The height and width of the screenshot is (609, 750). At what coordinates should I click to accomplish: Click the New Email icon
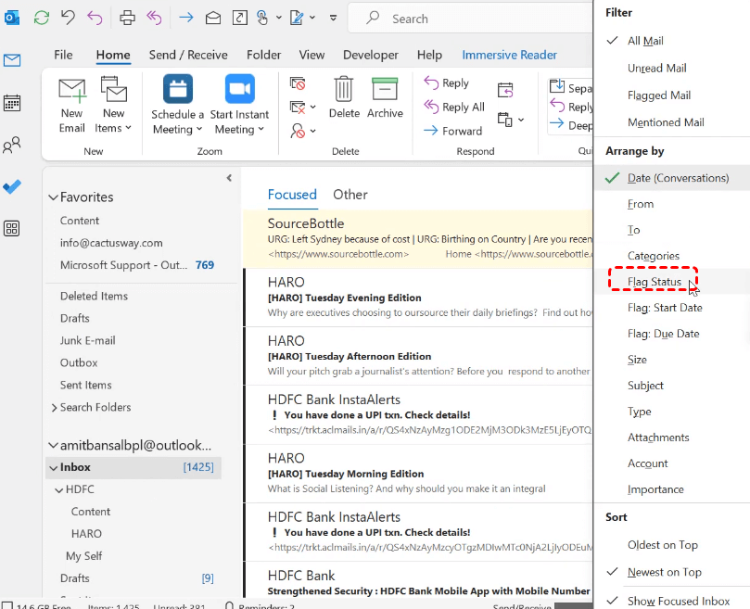click(72, 91)
